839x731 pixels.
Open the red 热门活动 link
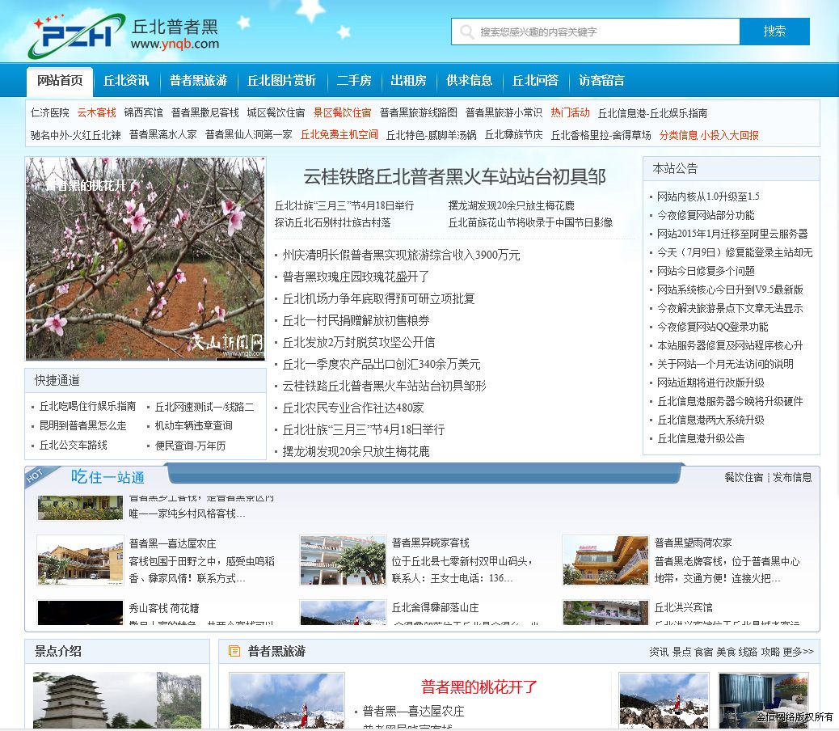(571, 113)
